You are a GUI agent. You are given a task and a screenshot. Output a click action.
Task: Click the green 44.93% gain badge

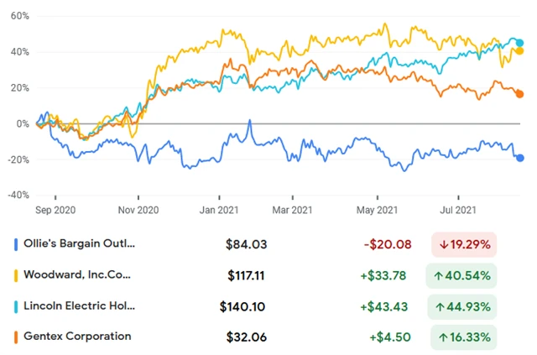coord(466,306)
